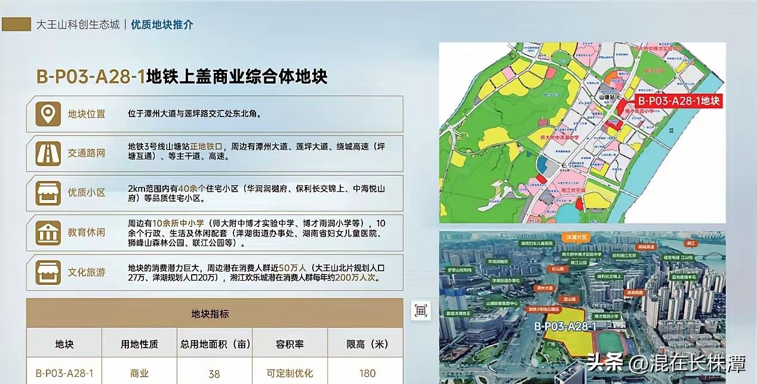Screen dimensions: 757x384
Task: Click the store icon beside 文化旅游
Action: click(48, 272)
